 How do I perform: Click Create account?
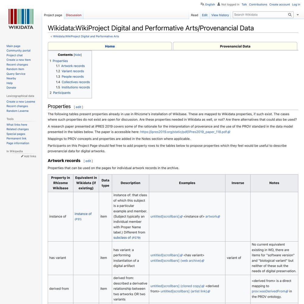[x=279, y=5]
